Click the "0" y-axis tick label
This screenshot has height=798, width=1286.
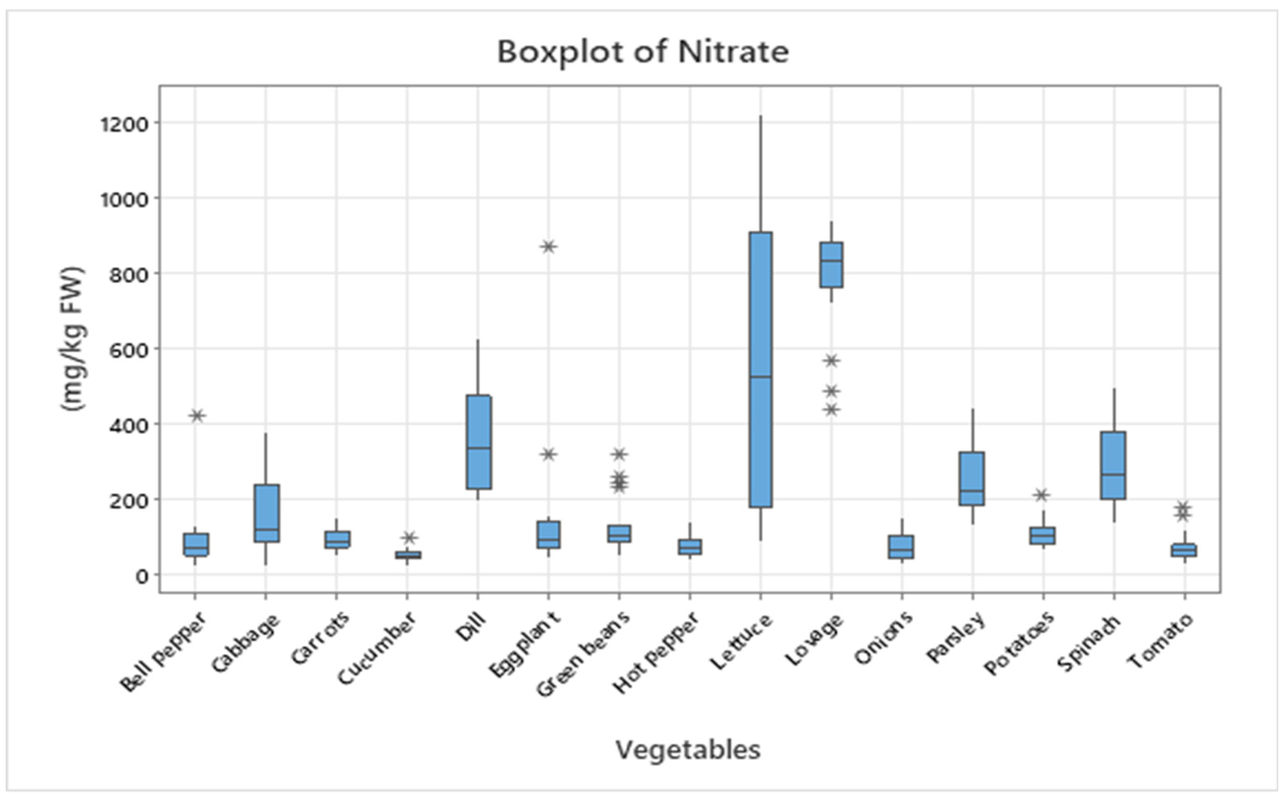tap(141, 576)
